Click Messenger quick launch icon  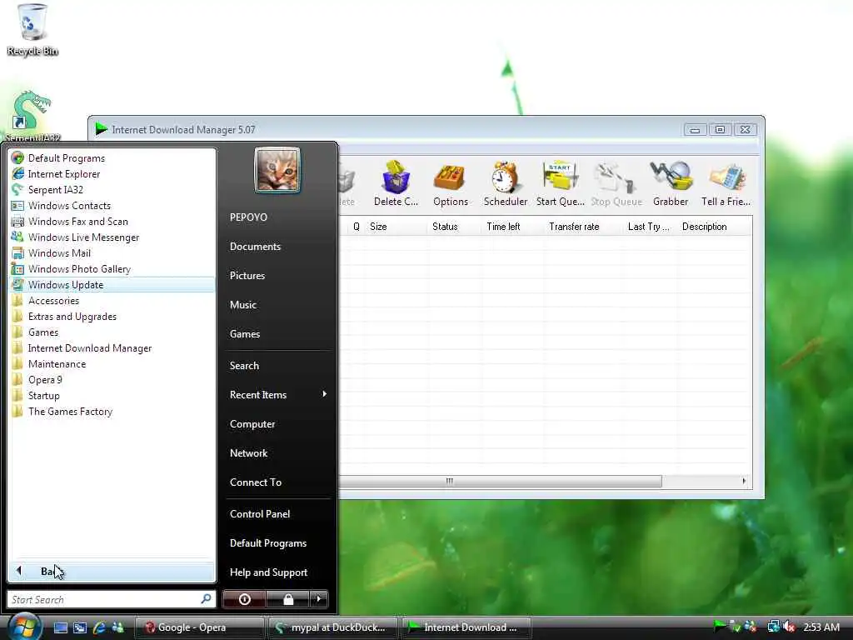(117, 627)
